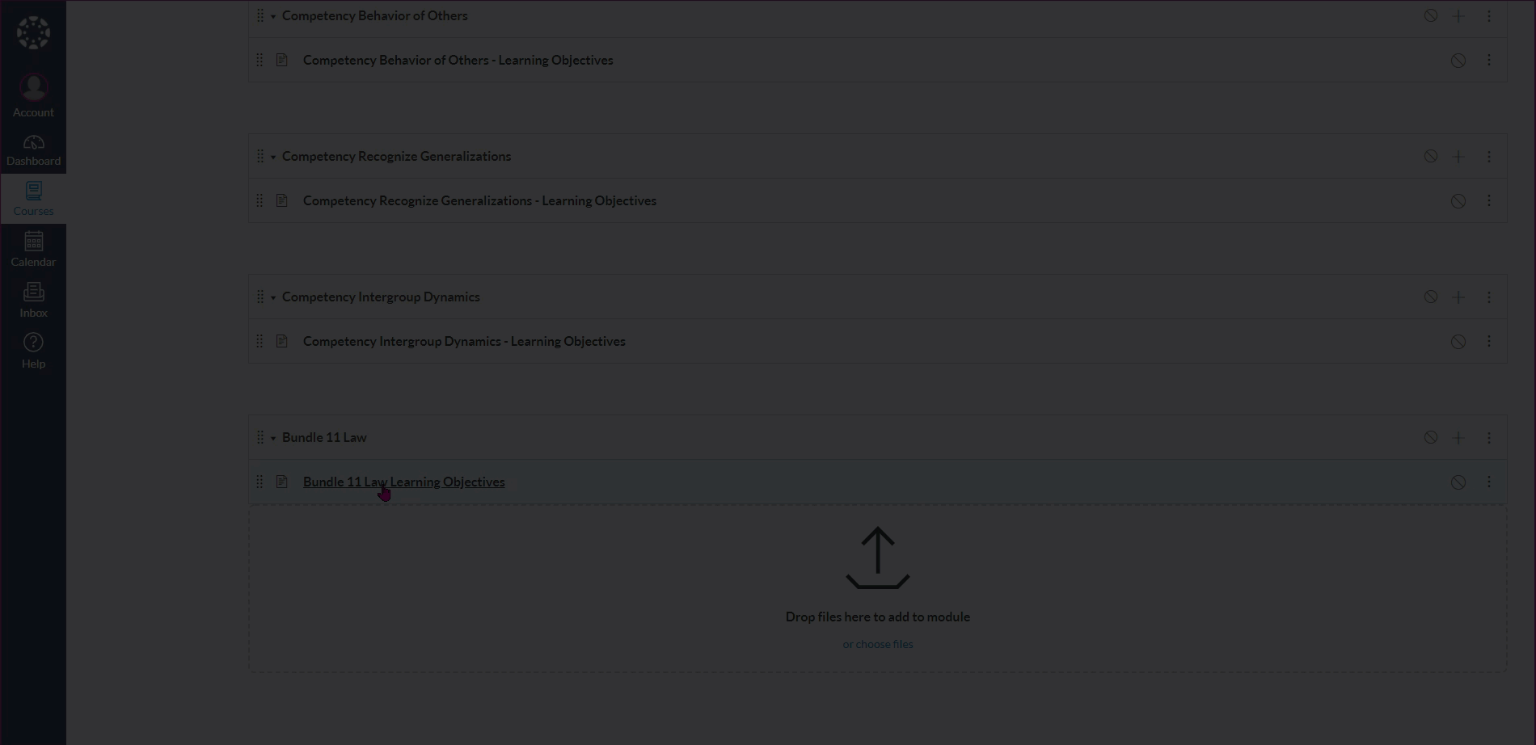Open the Help sidebar icon
This screenshot has height=745, width=1536.
tap(33, 351)
